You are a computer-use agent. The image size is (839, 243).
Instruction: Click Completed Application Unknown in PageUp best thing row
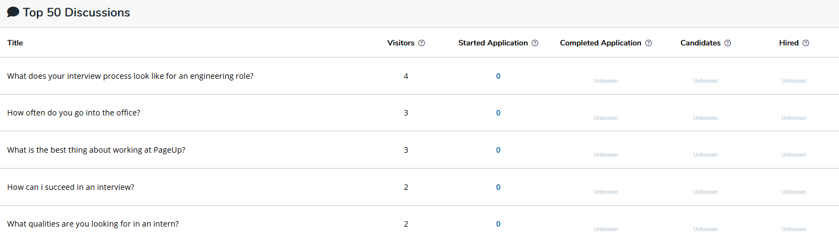pos(606,155)
